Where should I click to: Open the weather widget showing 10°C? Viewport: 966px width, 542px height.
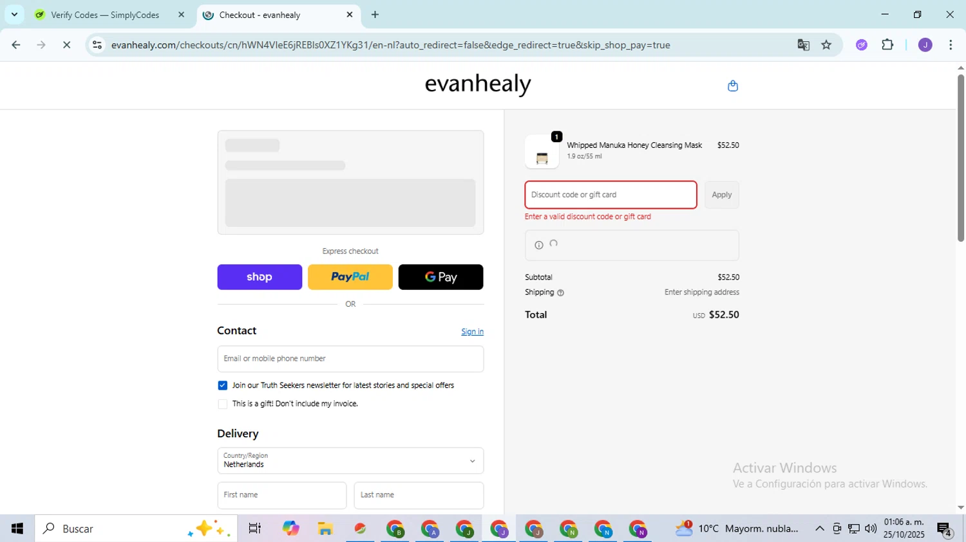(x=737, y=528)
